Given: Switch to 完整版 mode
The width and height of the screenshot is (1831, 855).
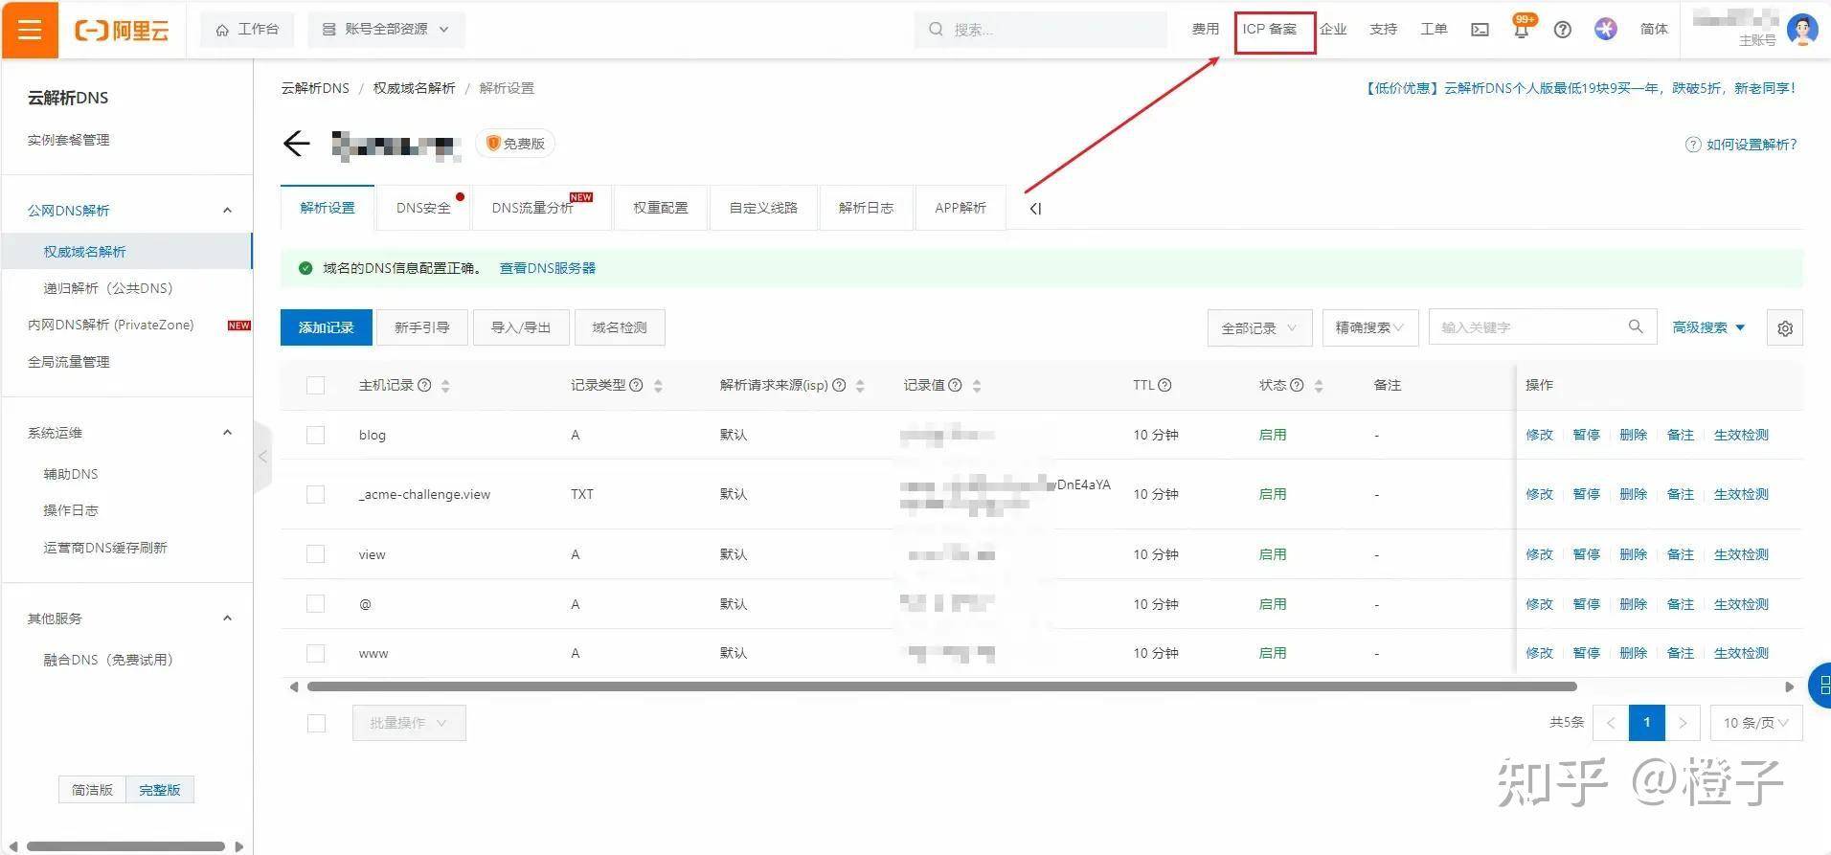Looking at the screenshot, I should click(160, 790).
